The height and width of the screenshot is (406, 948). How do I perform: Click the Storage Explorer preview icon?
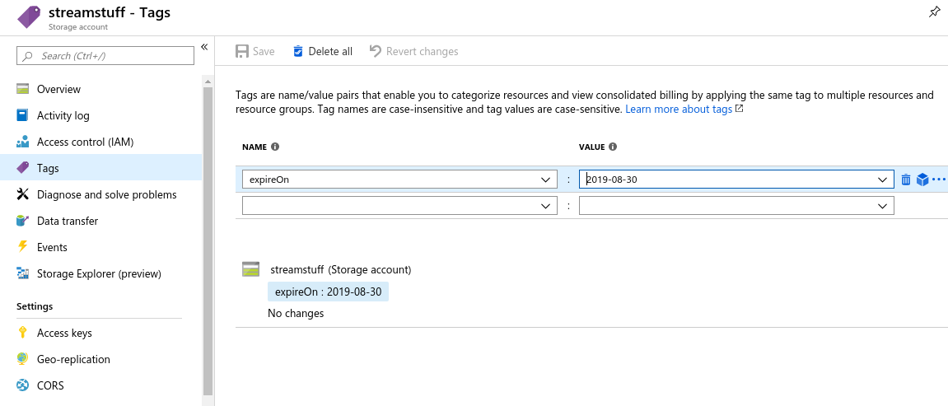[23, 273]
